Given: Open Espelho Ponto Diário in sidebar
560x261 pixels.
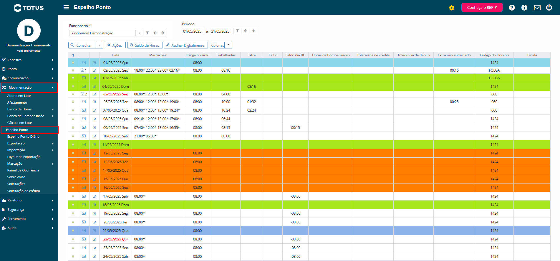Looking at the screenshot, I should (x=23, y=137).
